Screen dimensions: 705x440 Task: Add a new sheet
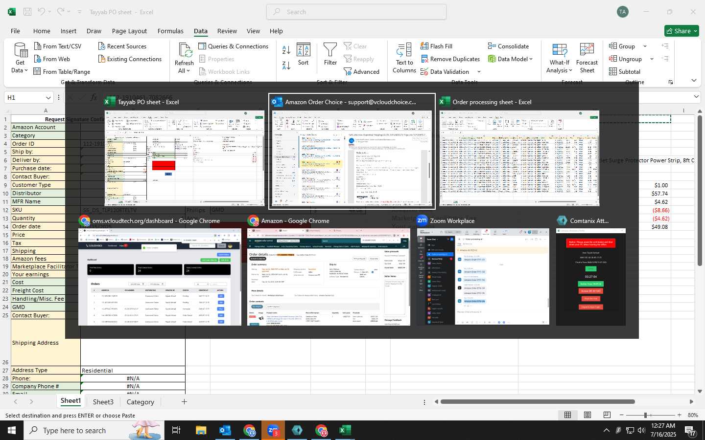point(184,402)
